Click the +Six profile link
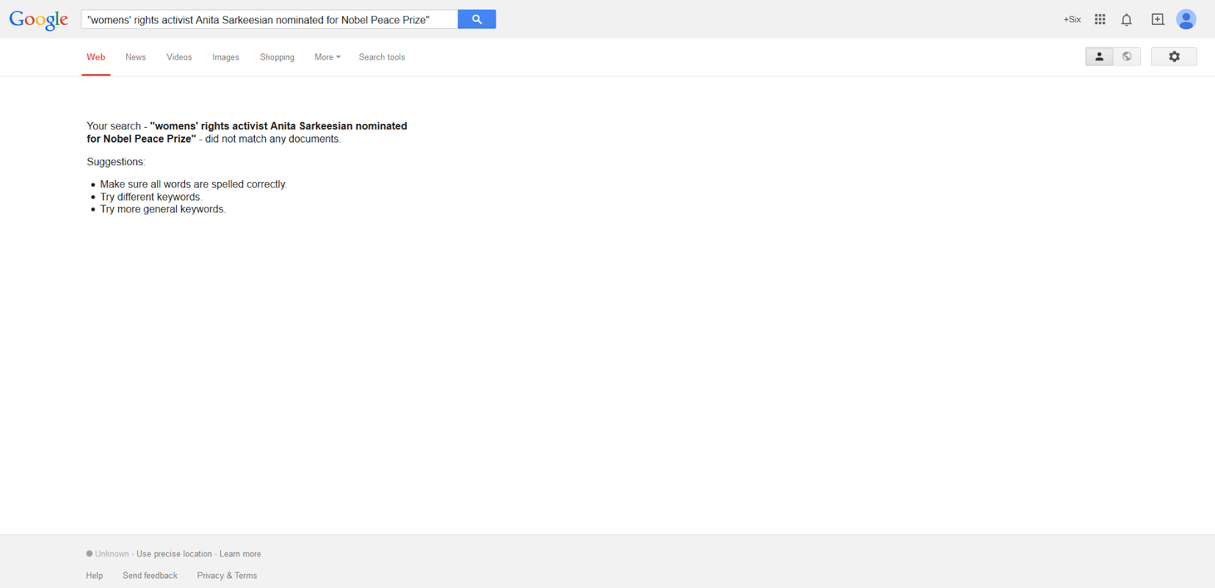Viewport: 1215px width, 588px height. 1072,20
